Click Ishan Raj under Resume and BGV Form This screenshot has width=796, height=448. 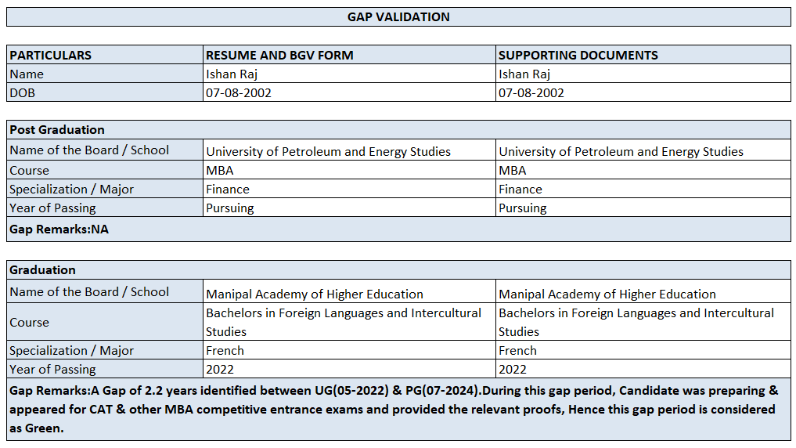[349, 74]
